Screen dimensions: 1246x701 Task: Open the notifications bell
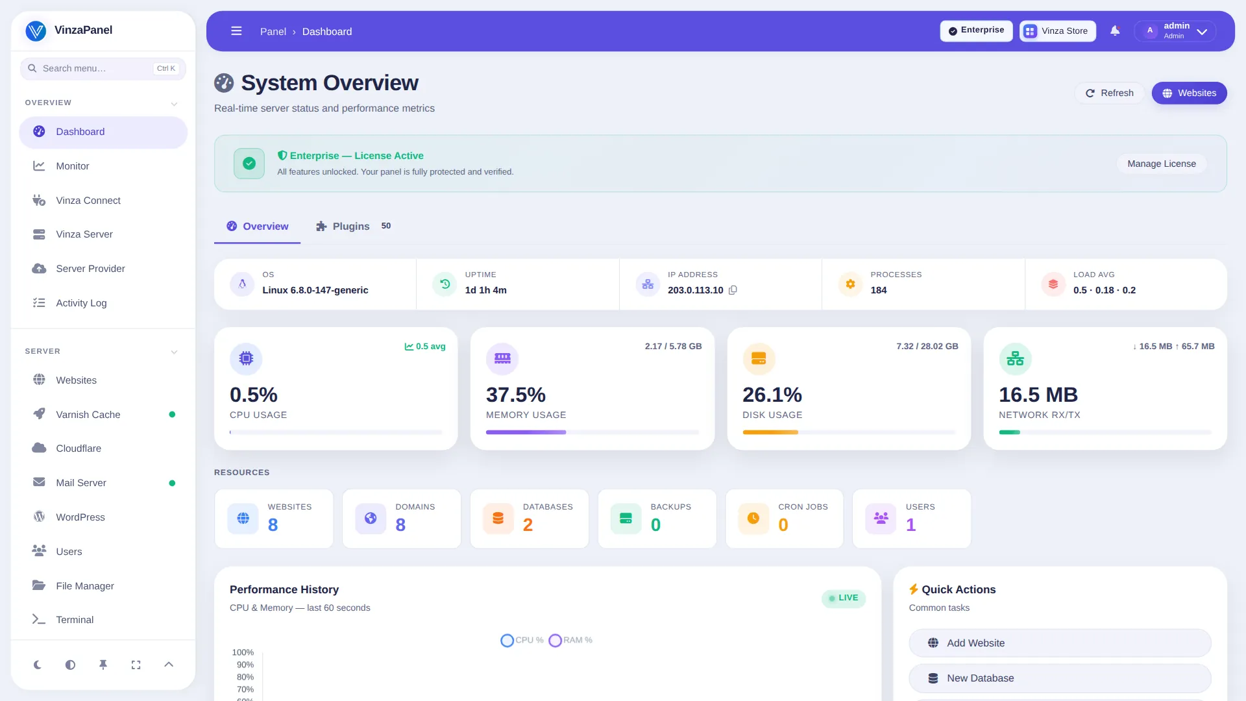pos(1115,31)
